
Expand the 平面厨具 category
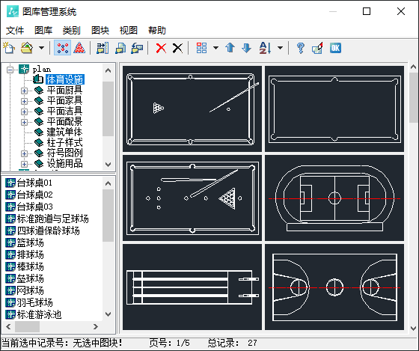coord(24,91)
